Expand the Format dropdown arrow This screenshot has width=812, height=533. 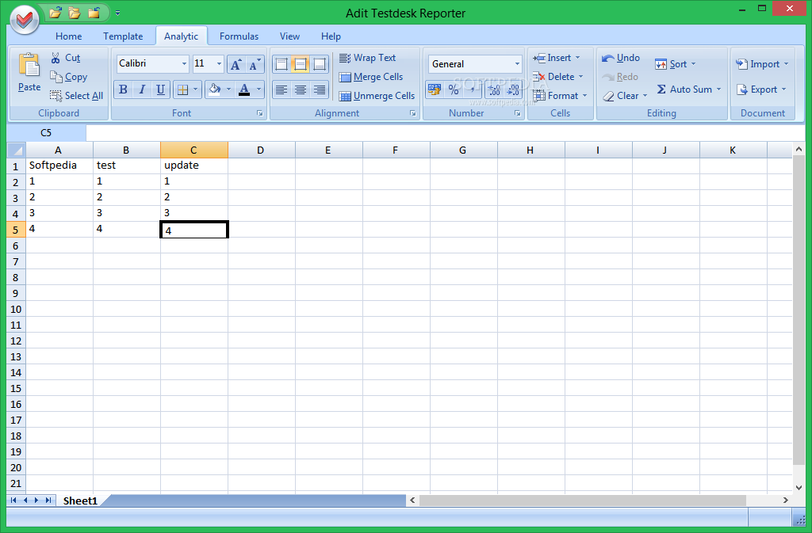tap(584, 96)
